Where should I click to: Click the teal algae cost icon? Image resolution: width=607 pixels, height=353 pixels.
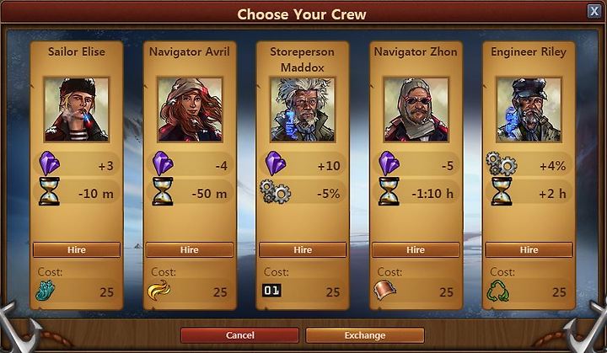(46, 291)
